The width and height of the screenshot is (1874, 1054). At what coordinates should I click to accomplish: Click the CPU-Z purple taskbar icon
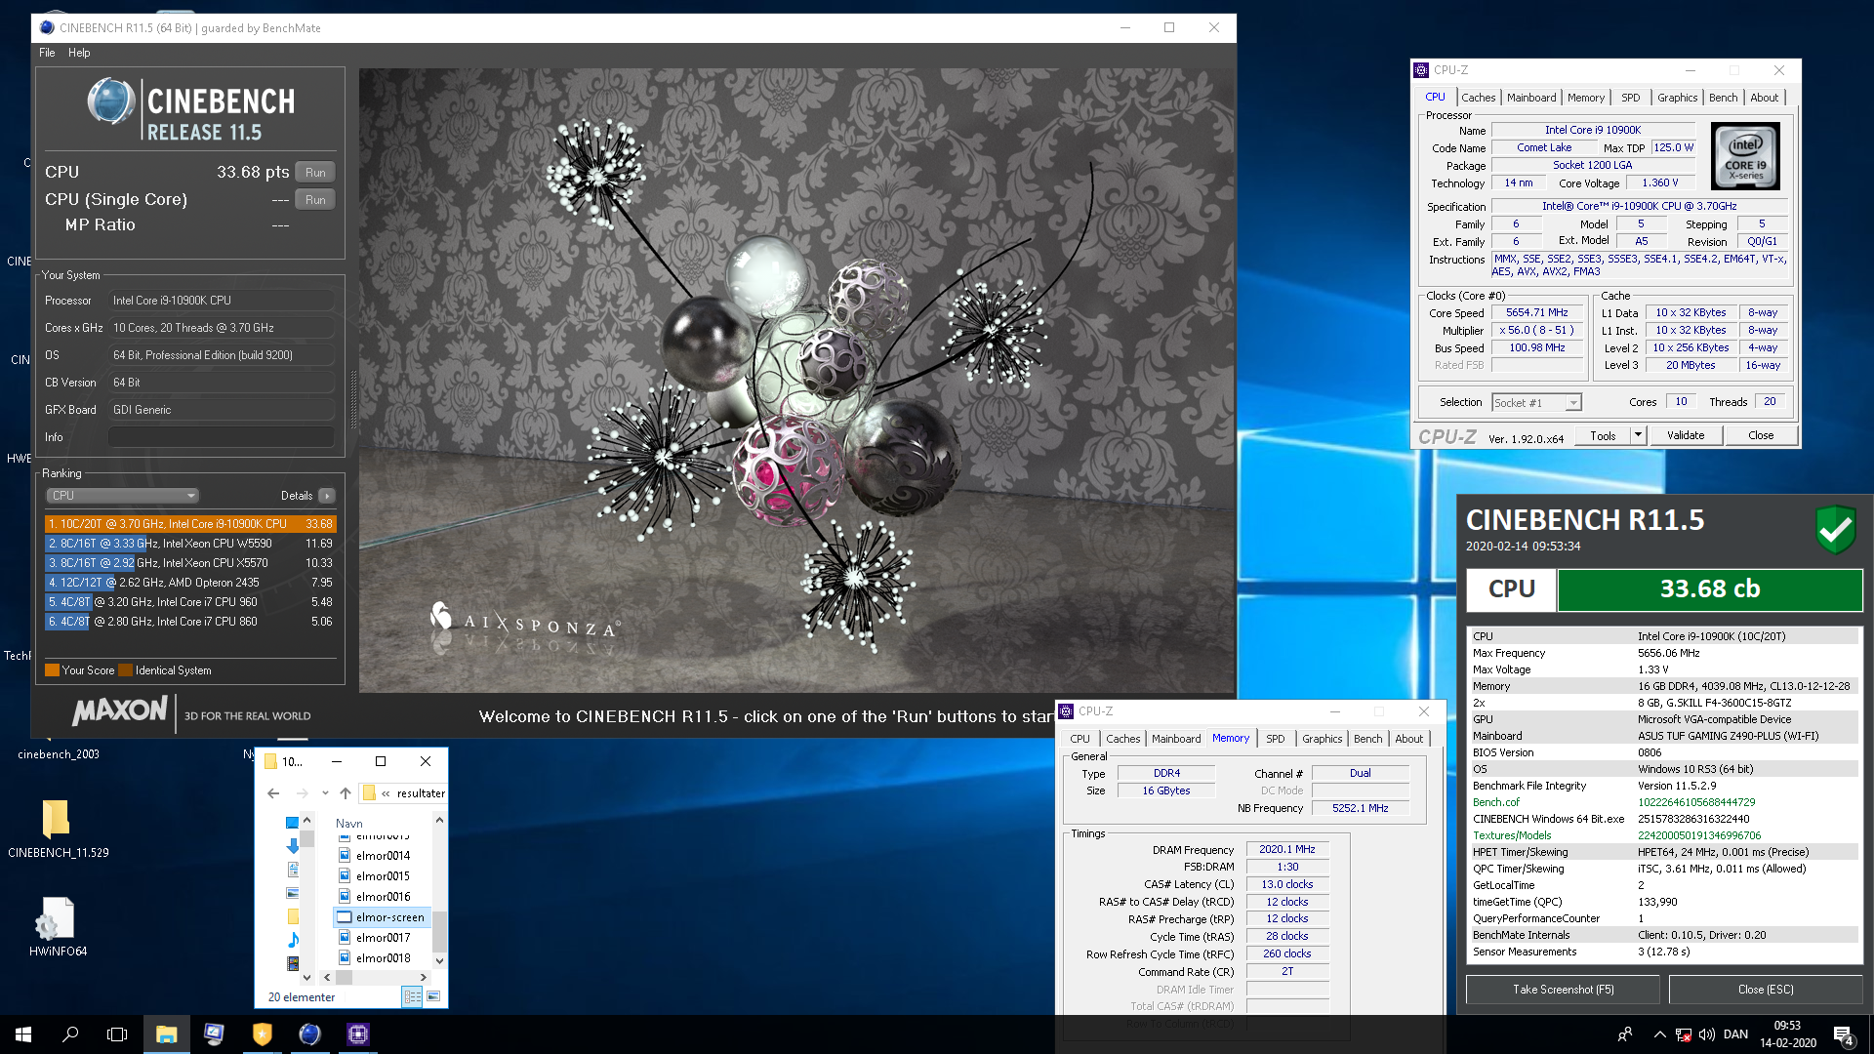pos(357,1034)
